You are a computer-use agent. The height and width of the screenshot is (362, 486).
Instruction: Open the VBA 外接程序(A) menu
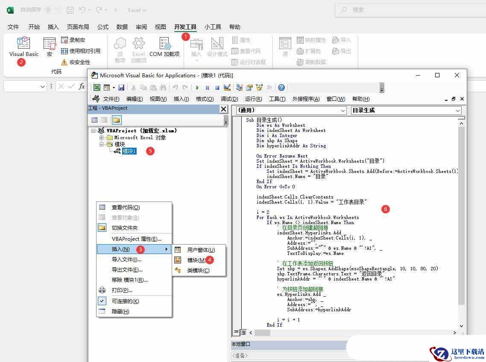click(306, 99)
